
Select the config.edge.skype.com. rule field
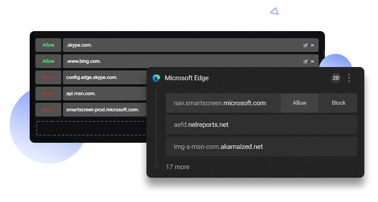pos(105,77)
